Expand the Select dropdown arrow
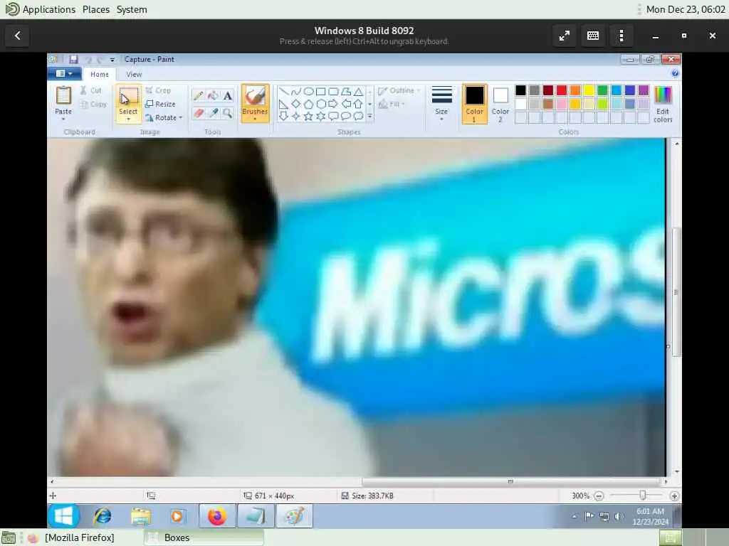The image size is (729, 546). tap(128, 119)
